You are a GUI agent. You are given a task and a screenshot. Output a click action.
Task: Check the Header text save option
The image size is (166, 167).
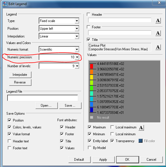(9, 141)
